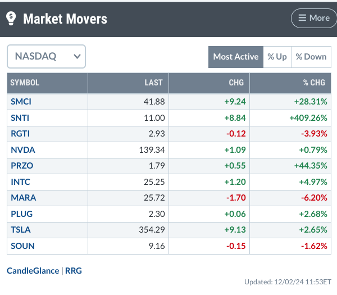This screenshot has height=295, width=337.
Task: Click SNTI last price 11.00
Action: point(154,118)
